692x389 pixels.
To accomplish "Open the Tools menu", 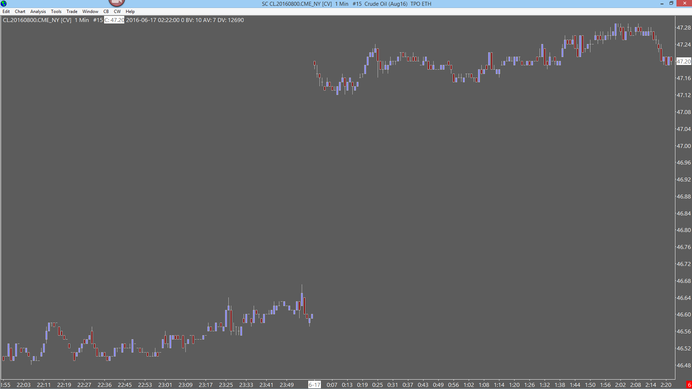I will pos(56,12).
